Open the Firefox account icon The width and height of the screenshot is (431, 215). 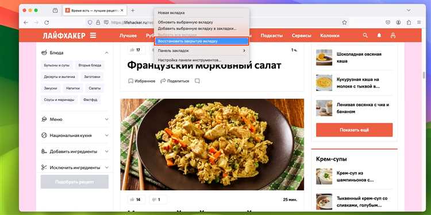(x=398, y=22)
